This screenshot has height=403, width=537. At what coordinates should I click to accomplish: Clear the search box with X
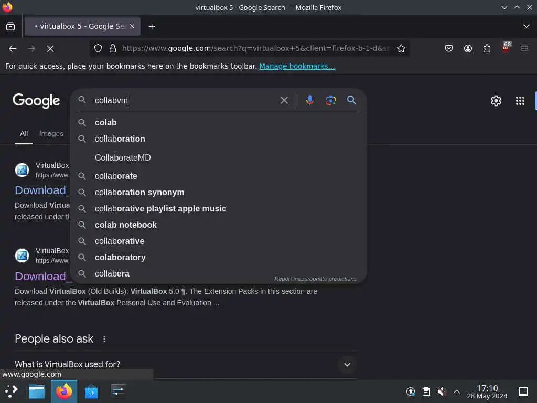[284, 100]
